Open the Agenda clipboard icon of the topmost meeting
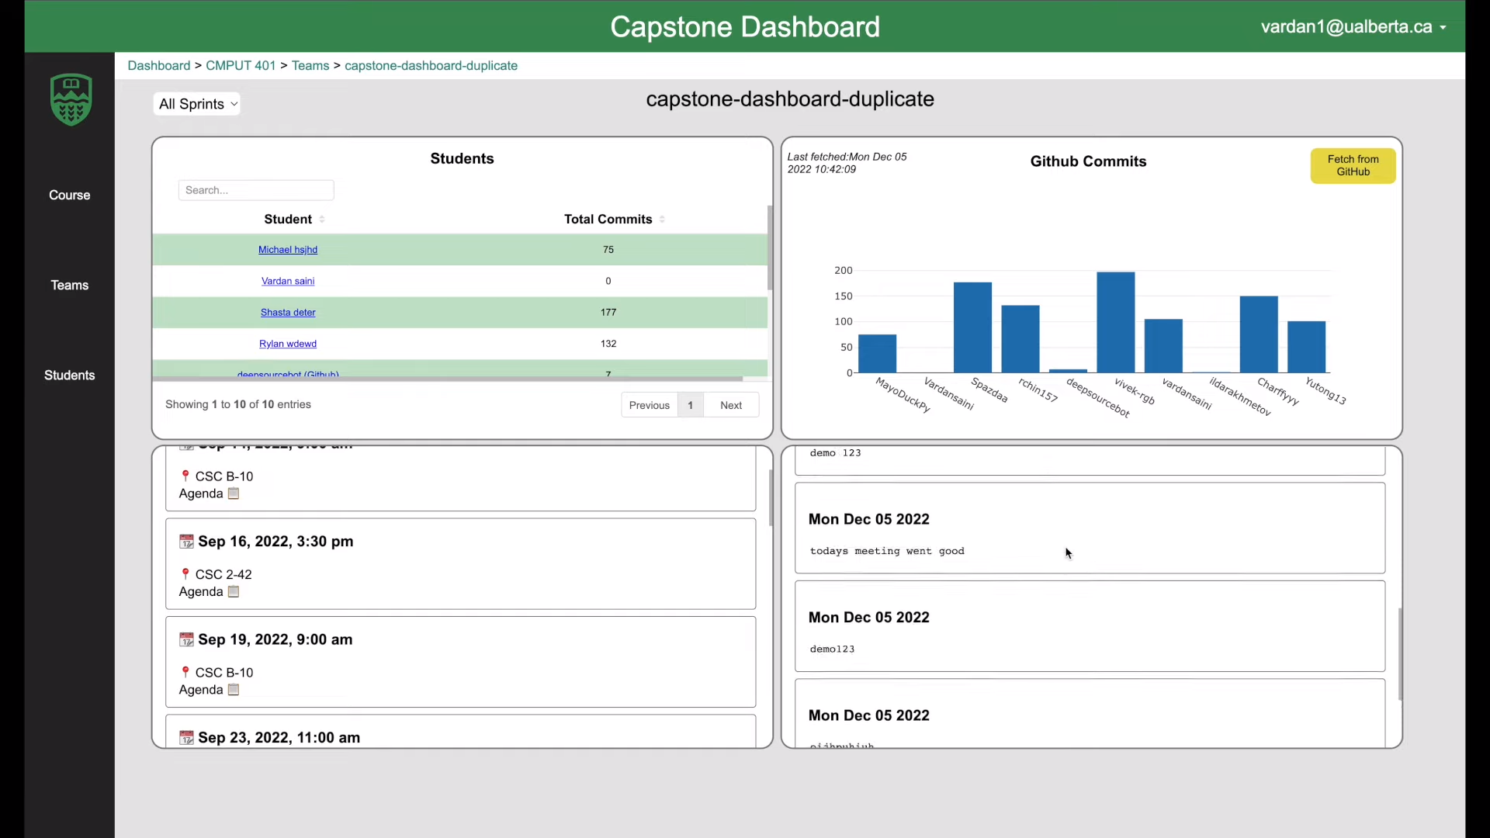1490x838 pixels. (234, 493)
